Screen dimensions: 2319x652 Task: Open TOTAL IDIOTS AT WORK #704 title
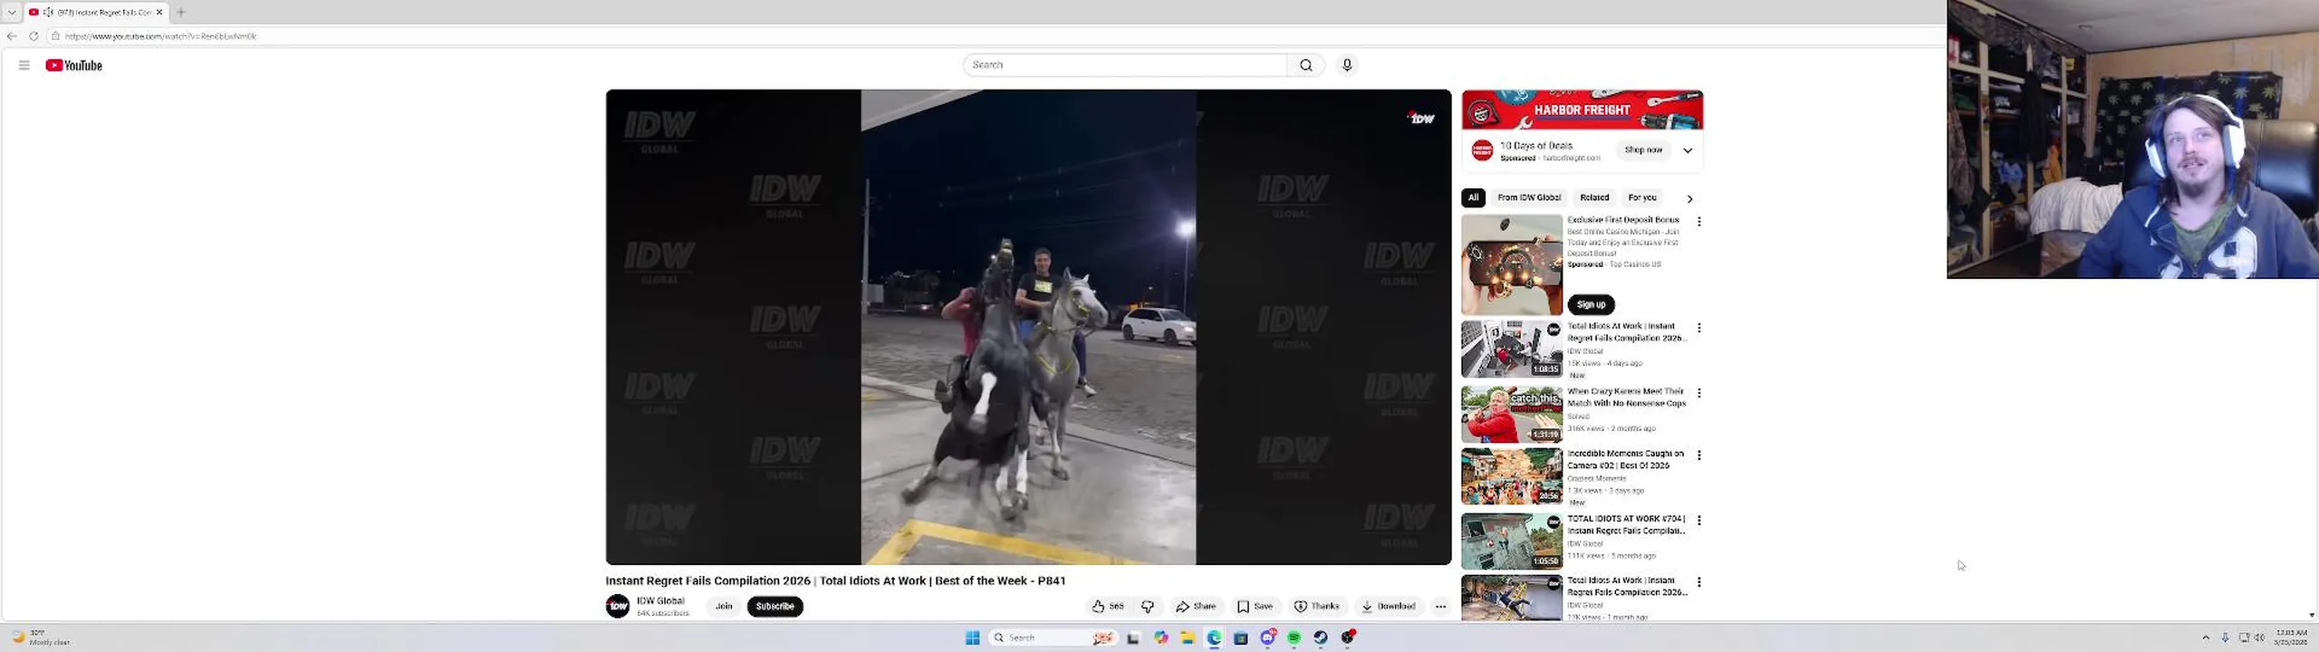pyautogui.click(x=1626, y=525)
